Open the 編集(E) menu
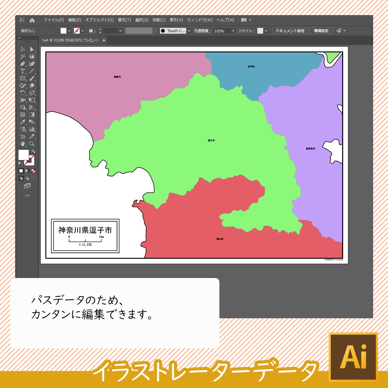388x388 pixels. [75, 20]
